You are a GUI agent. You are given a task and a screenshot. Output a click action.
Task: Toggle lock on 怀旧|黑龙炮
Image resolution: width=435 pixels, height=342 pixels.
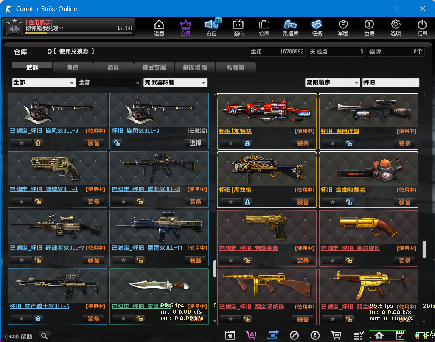[247, 202]
